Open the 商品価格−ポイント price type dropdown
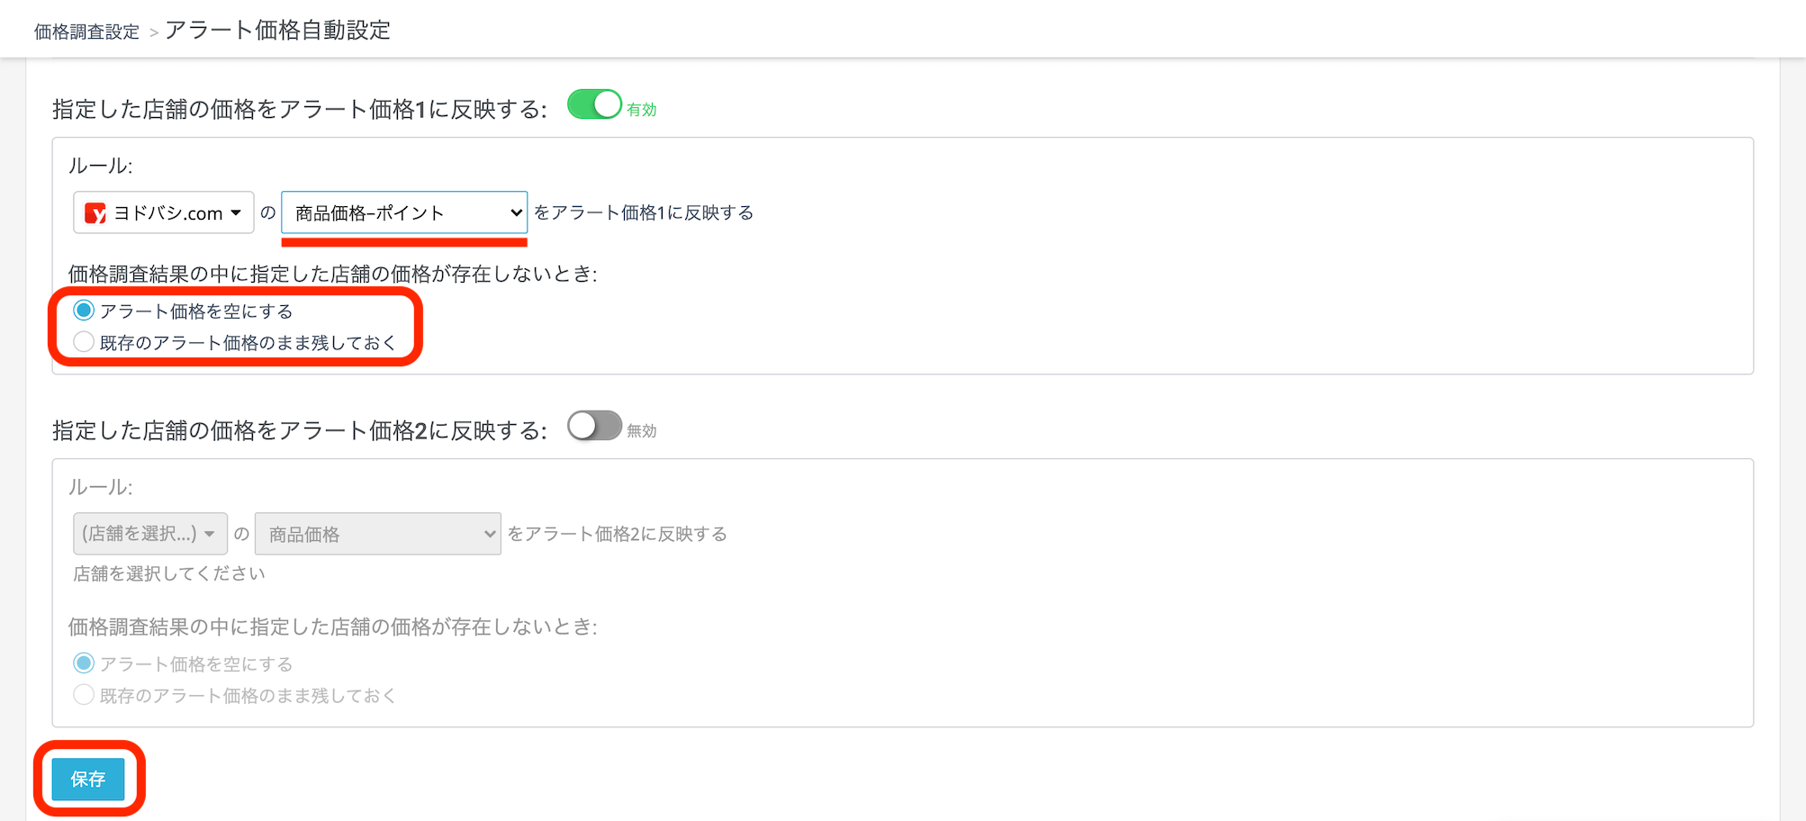 click(404, 213)
